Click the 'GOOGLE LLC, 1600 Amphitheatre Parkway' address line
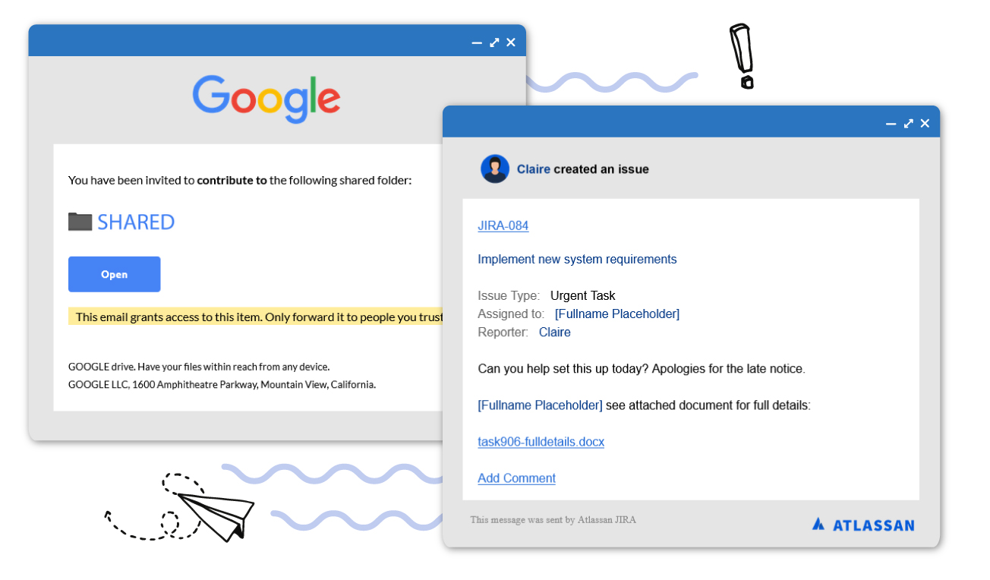Image resolution: width=990 pixels, height=580 pixels. [222, 384]
